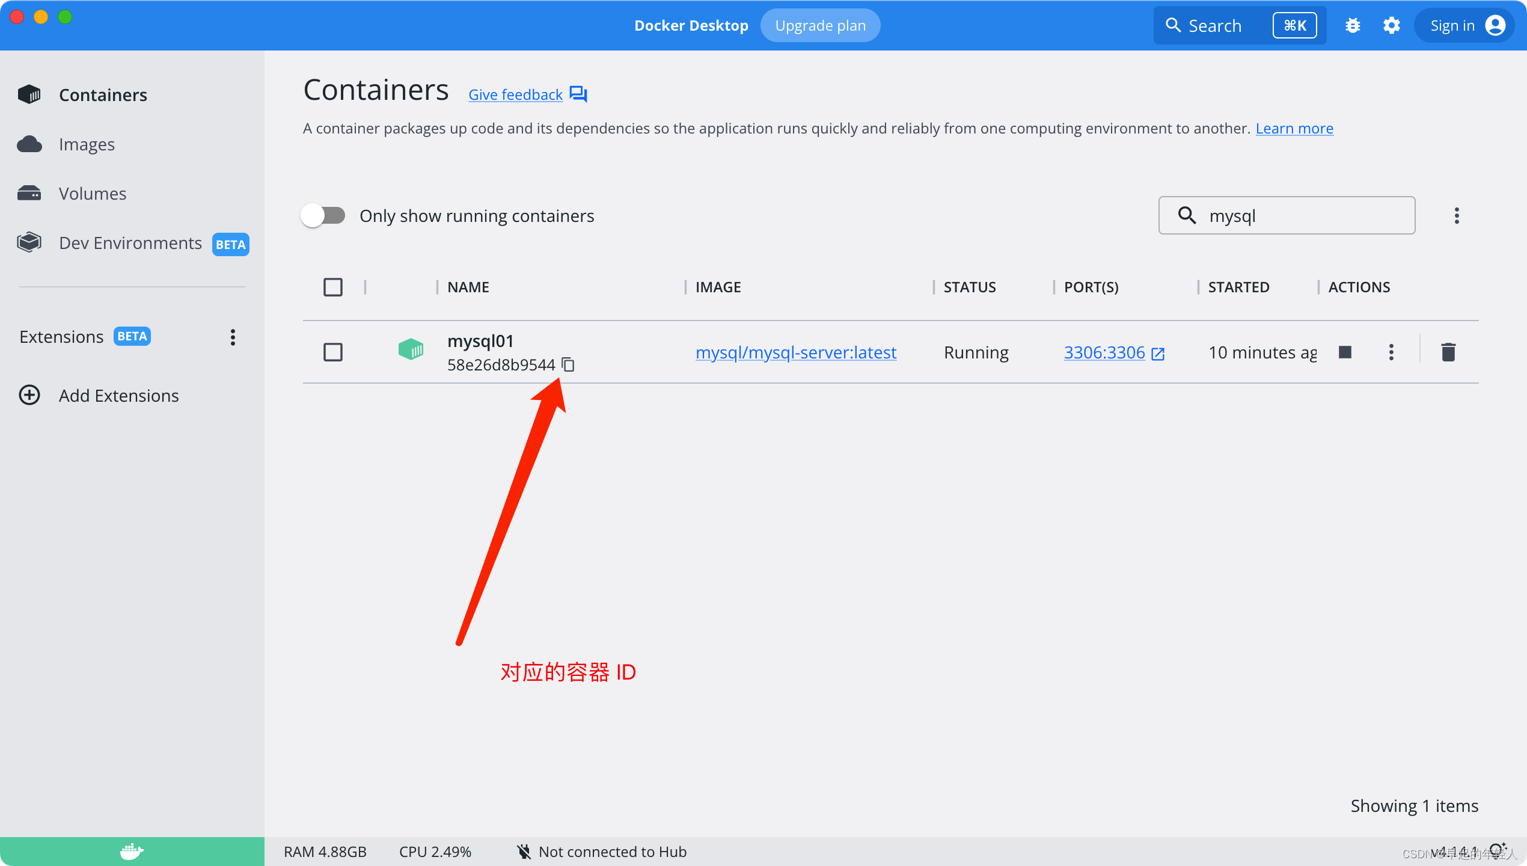Click RAM 4.88GB status entry
The image size is (1527, 866).
[x=325, y=852]
